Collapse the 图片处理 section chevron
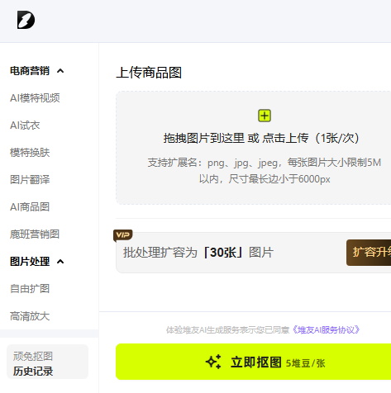The height and width of the screenshot is (393, 391). click(x=60, y=262)
